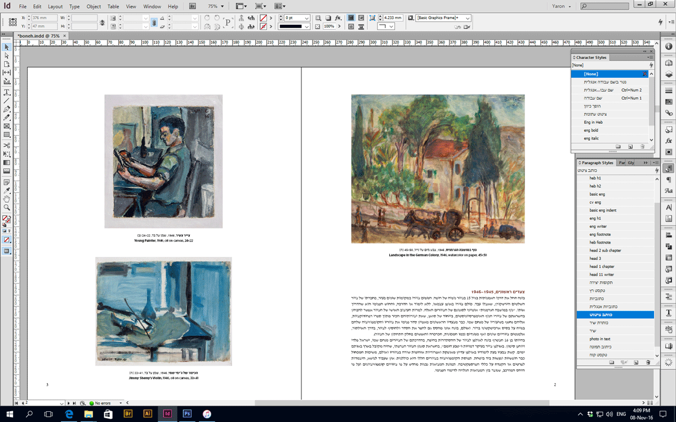Viewport: 676px width, 422px height.
Task: Toggle Normal view mode at Tools bottom
Action: point(7,251)
